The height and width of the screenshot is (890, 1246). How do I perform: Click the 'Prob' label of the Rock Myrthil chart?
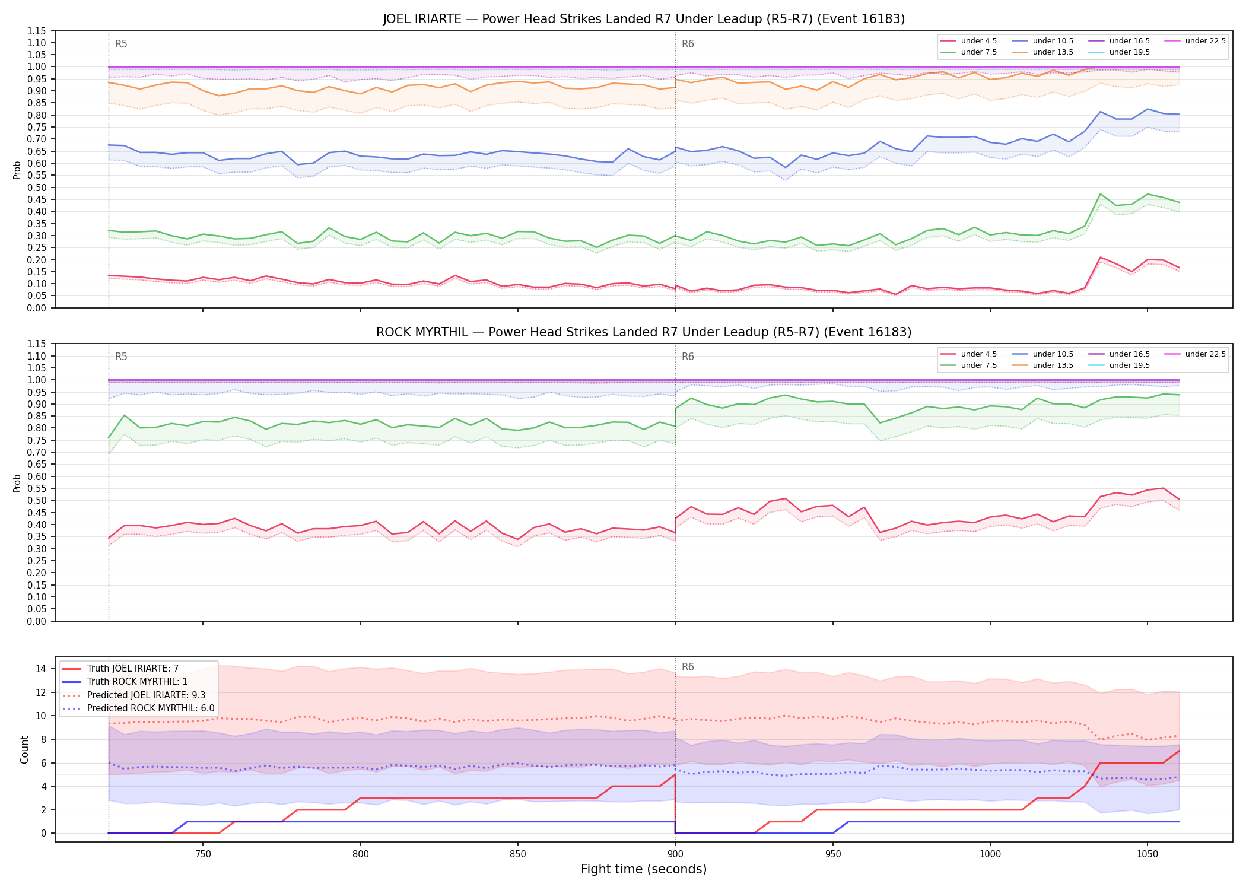[17, 483]
